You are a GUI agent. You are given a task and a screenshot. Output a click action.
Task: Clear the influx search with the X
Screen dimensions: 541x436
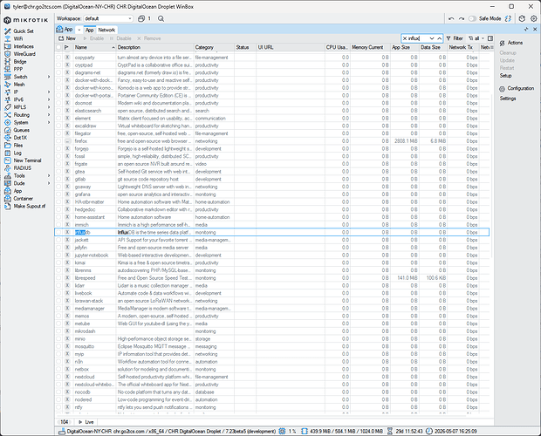pos(405,38)
